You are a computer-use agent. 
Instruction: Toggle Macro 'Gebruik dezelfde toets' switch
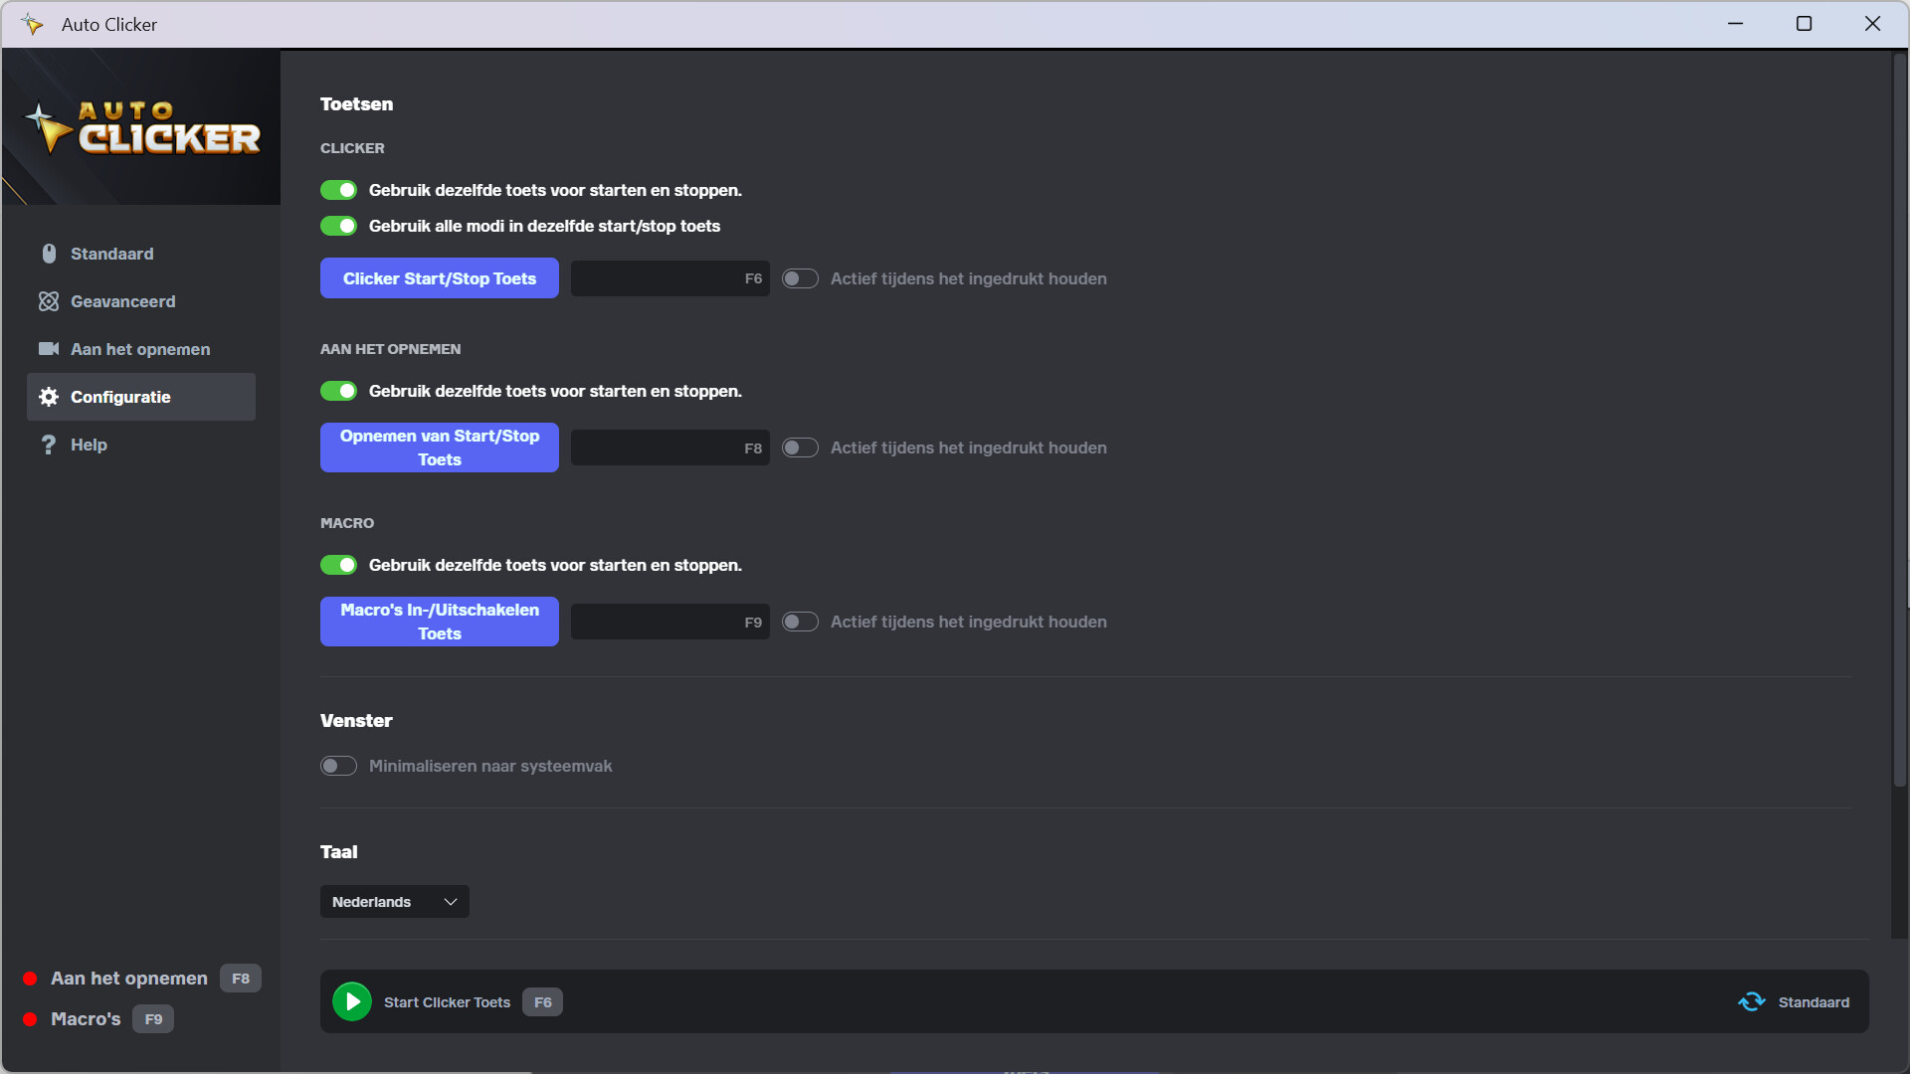pos(338,565)
